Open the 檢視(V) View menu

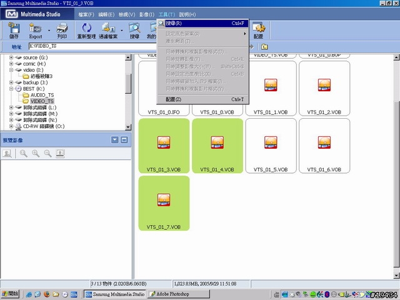pos(127,14)
